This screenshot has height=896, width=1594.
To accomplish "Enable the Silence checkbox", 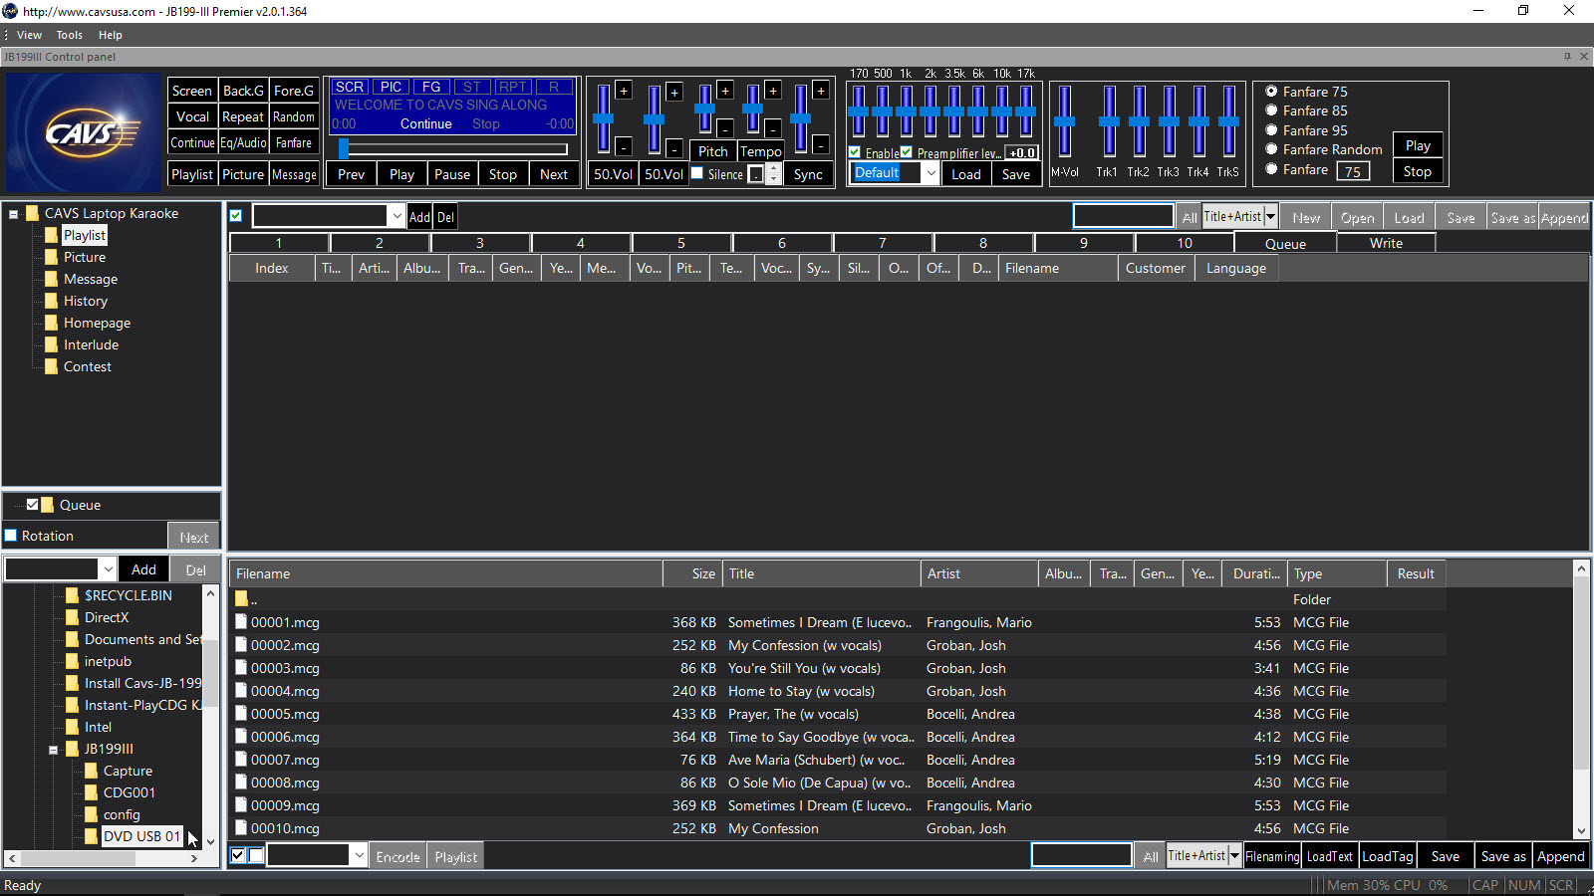I will point(697,173).
